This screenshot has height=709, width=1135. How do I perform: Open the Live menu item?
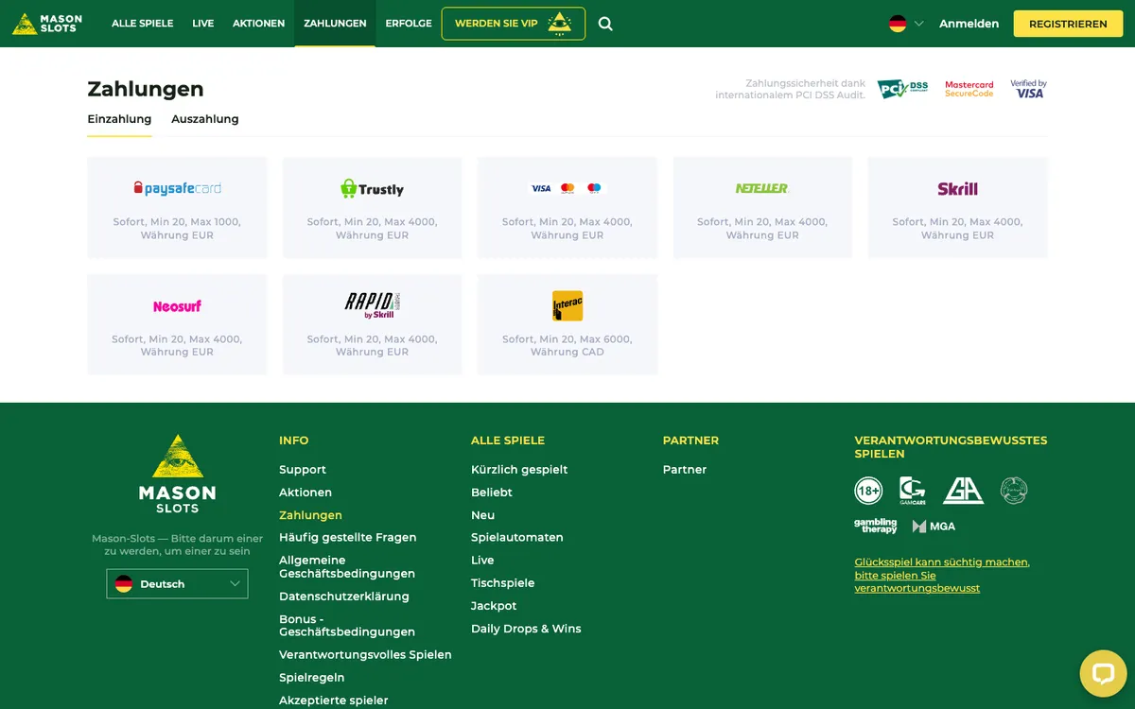(203, 24)
